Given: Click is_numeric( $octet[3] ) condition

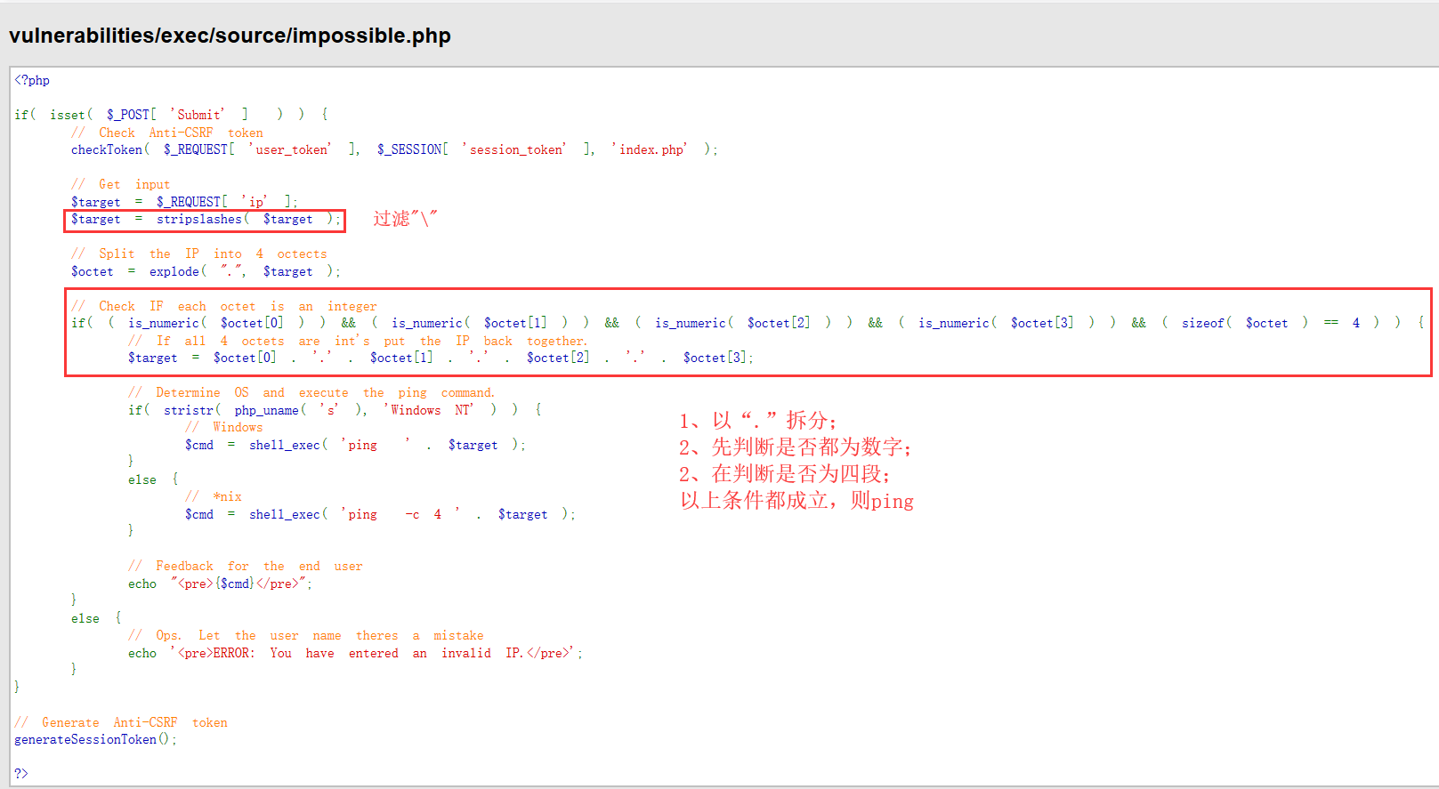Looking at the screenshot, I should coord(1006,323).
